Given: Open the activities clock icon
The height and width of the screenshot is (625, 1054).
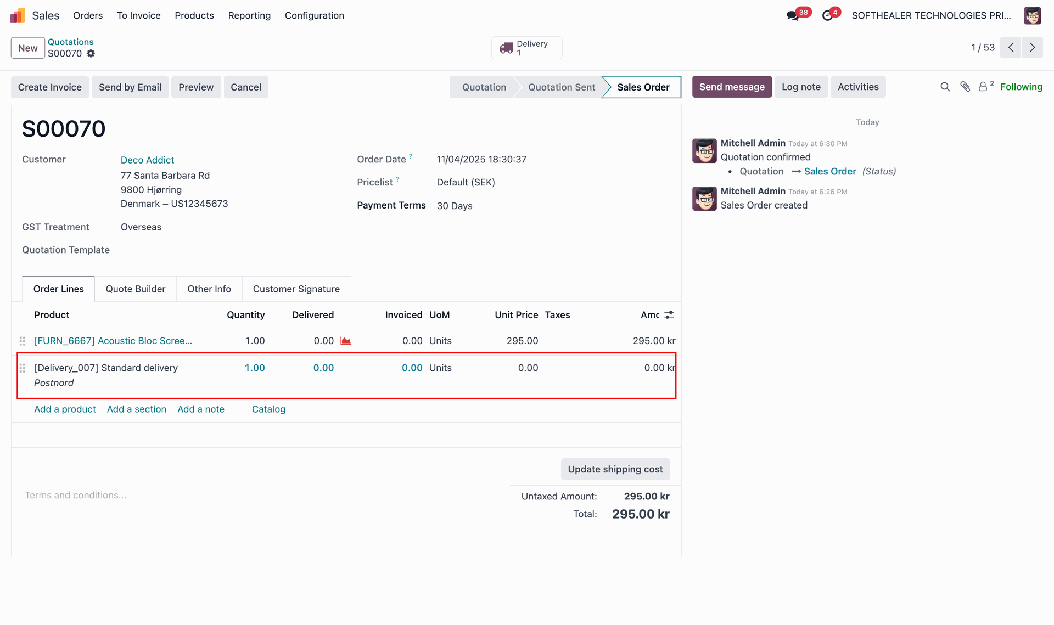Looking at the screenshot, I should click(x=827, y=15).
